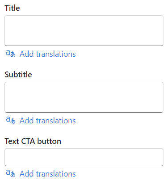
Task: Select language glyph icon beneath CTA input
Action: (x=11, y=173)
